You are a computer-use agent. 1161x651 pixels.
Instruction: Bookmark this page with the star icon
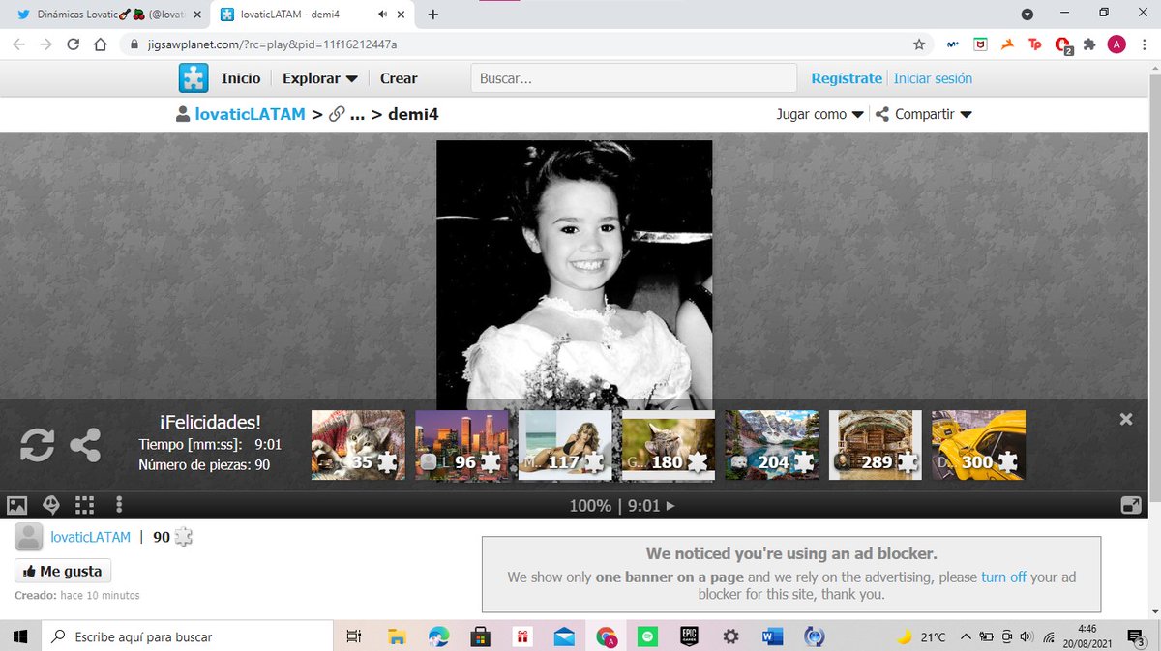(919, 44)
